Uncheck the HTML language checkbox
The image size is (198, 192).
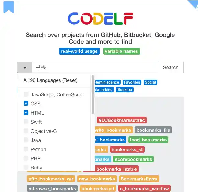click(26, 113)
